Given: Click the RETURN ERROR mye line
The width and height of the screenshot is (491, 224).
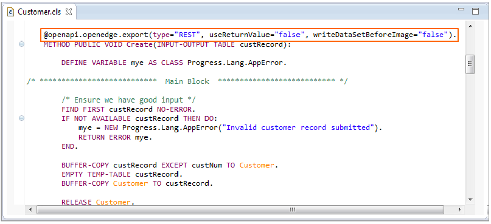Looking at the screenshot, I should point(115,137).
